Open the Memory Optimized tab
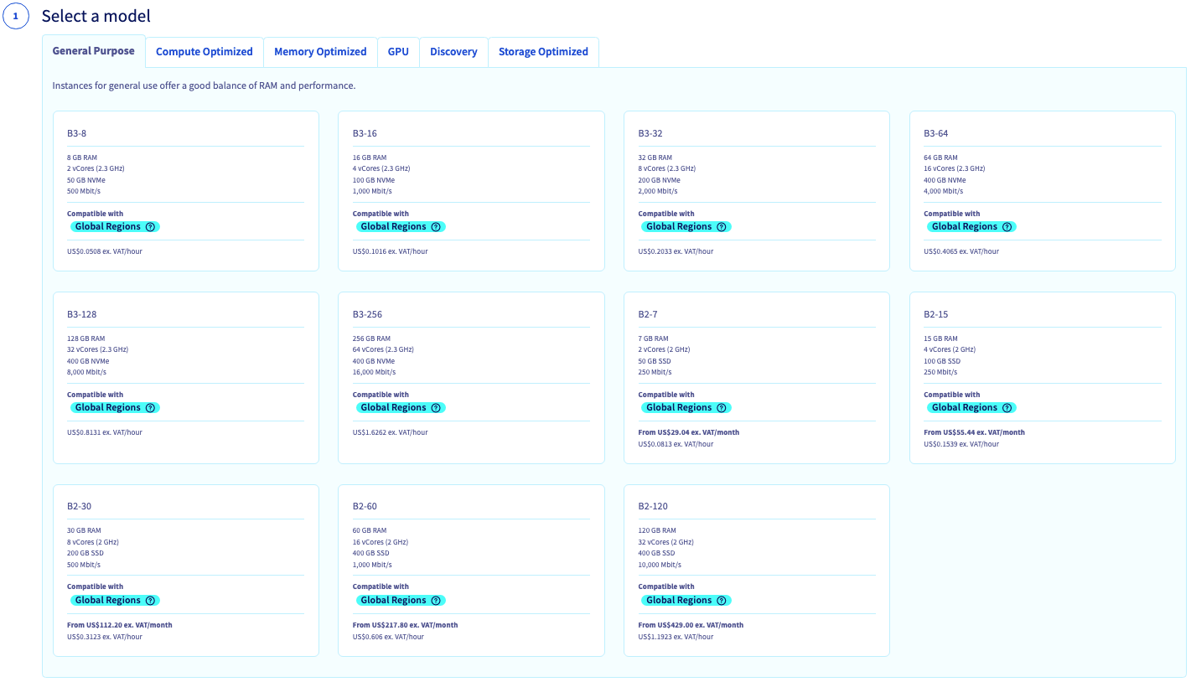Viewport: 1191px width, 682px height. point(320,51)
